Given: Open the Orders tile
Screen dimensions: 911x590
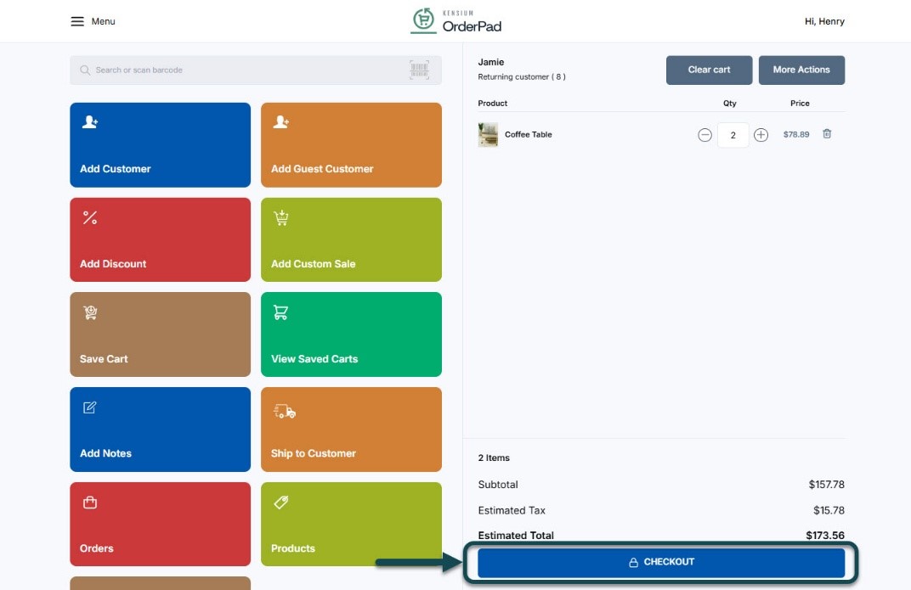Looking at the screenshot, I should 161,525.
